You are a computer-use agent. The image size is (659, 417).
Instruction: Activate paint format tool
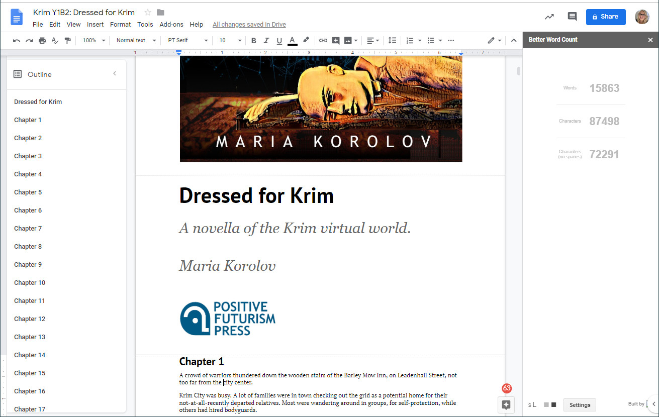(x=67, y=40)
